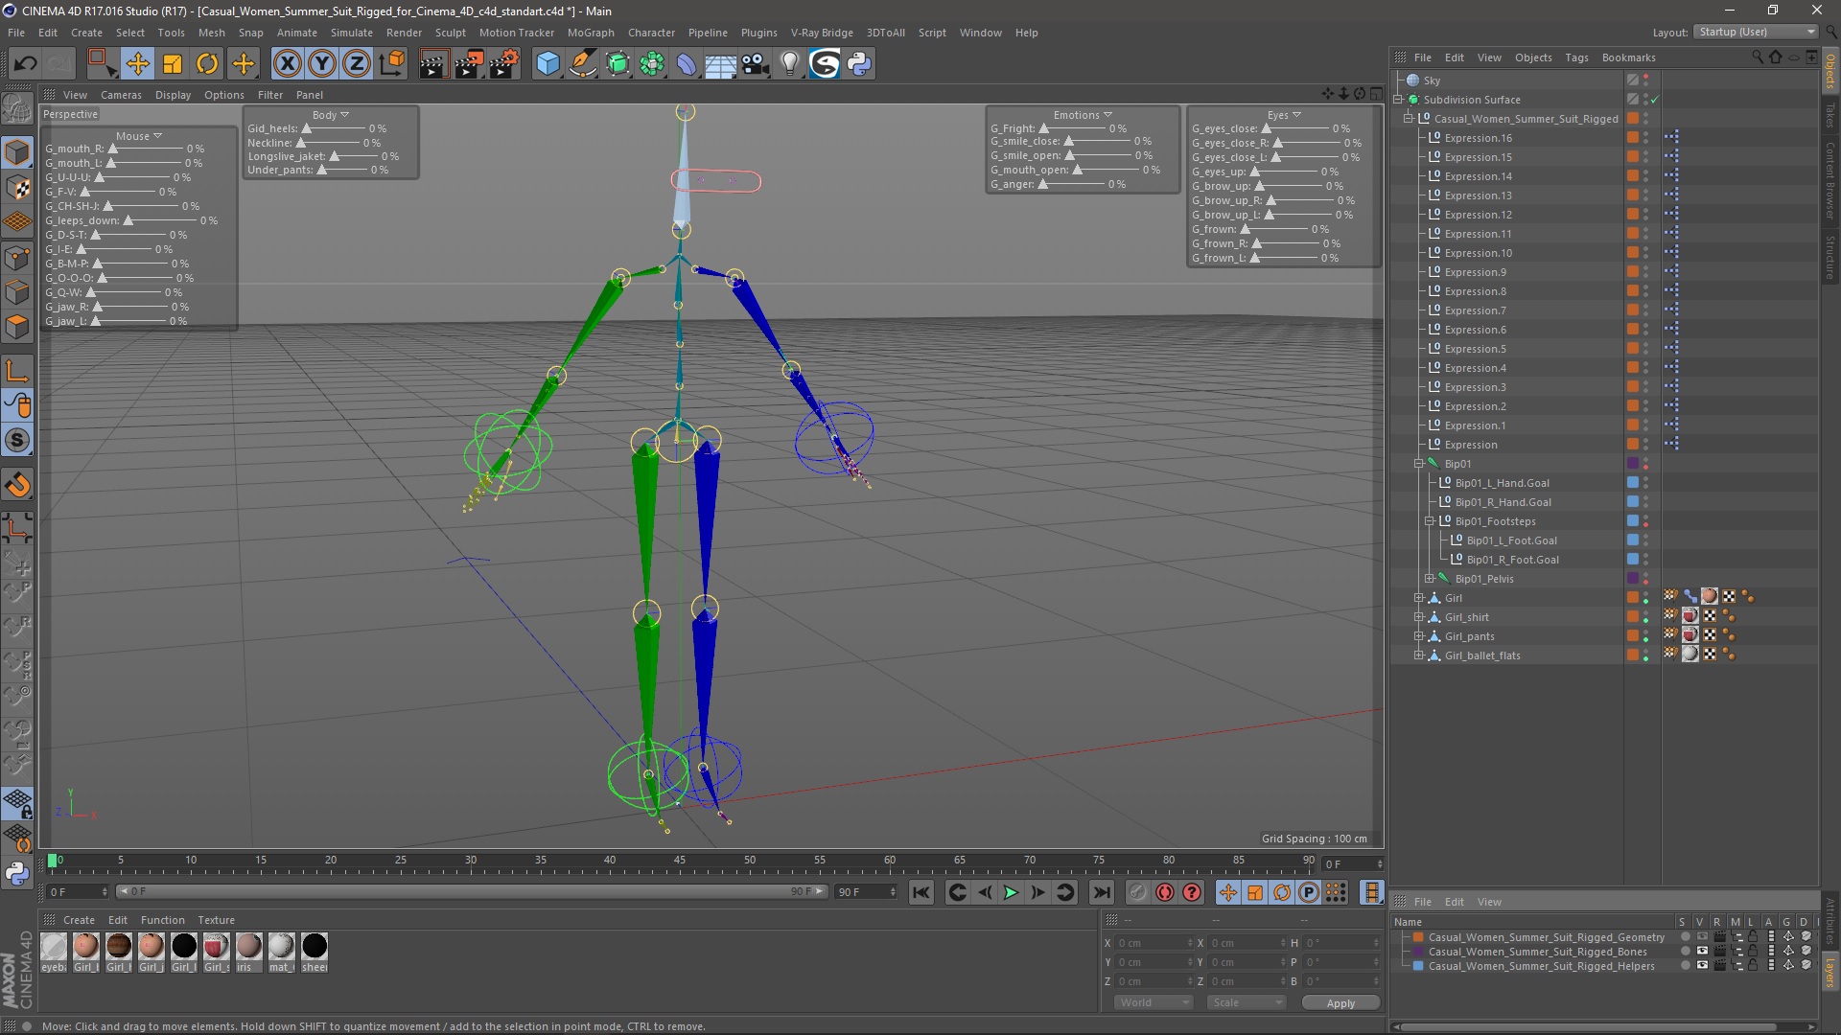
Task: Click Render View clapperboard icon
Action: [433, 64]
